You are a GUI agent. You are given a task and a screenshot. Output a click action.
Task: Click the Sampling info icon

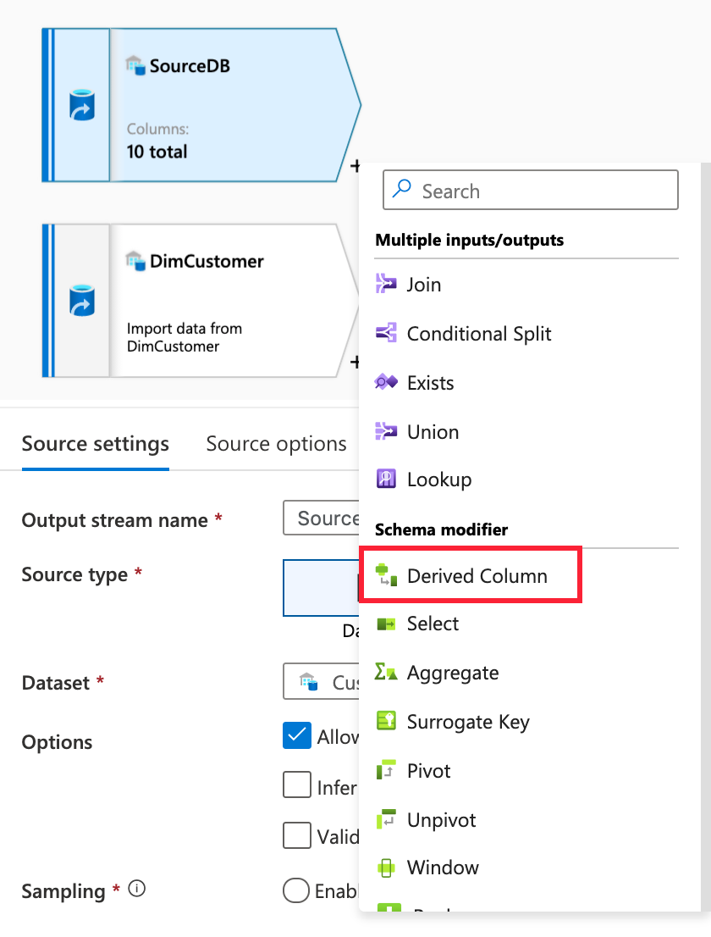tap(137, 889)
